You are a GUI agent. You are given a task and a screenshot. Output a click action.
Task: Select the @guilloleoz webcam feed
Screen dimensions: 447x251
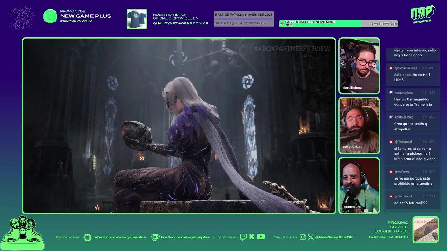click(359, 66)
